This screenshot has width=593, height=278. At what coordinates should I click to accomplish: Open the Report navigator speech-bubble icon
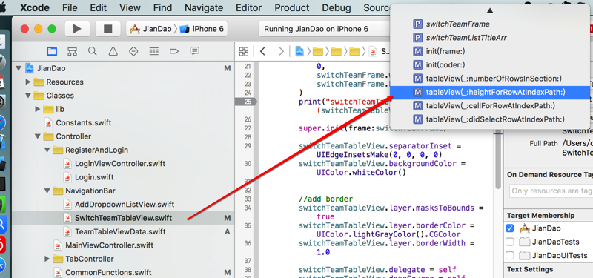194,51
